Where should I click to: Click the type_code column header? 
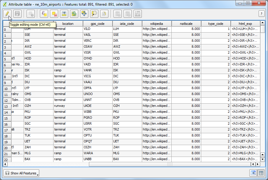pyautogui.click(x=216, y=24)
